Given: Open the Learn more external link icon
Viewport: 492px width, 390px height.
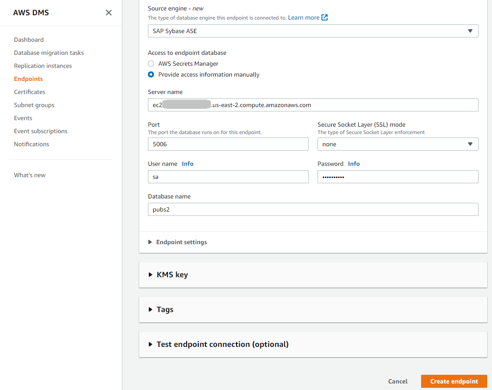Looking at the screenshot, I should tap(325, 17).
